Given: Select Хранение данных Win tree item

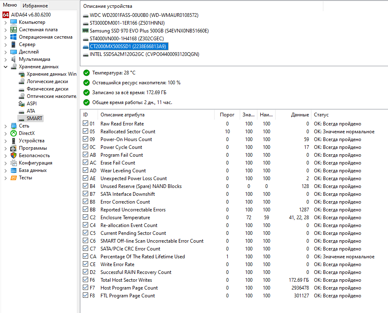Looking at the screenshot, I should point(51,74).
